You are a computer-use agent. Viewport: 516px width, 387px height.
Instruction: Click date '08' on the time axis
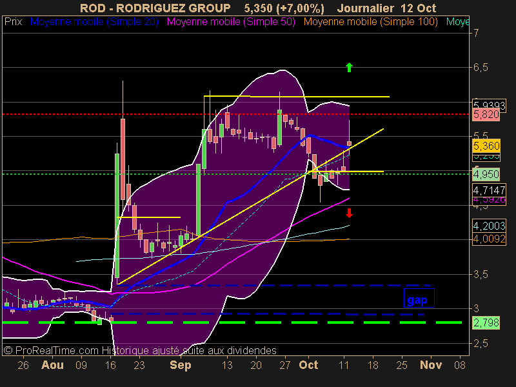pyautogui.click(x=460, y=365)
